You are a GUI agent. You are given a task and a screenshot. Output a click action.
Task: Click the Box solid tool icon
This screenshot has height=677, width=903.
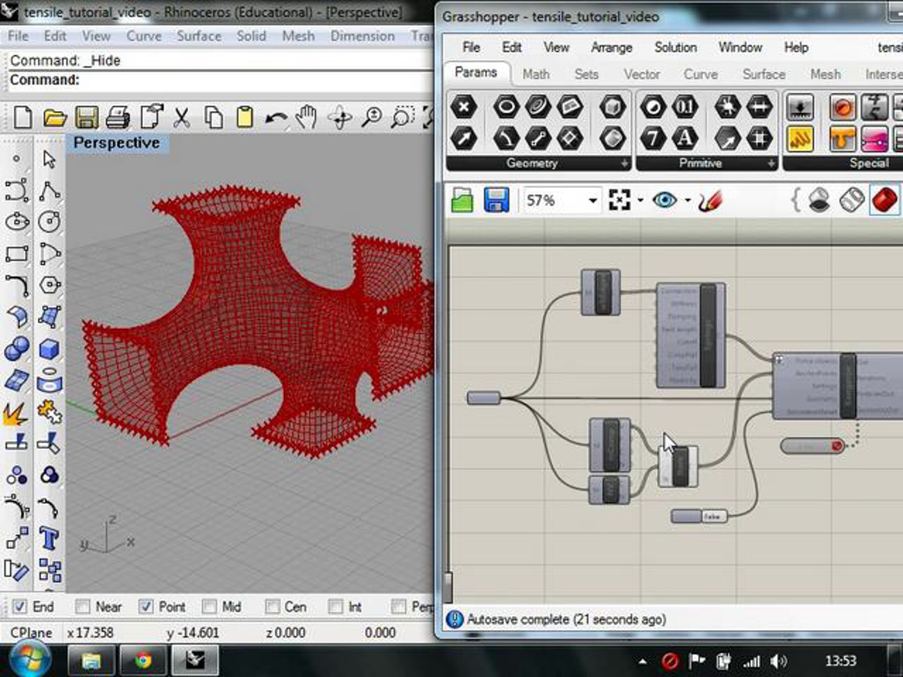pyautogui.click(x=49, y=349)
